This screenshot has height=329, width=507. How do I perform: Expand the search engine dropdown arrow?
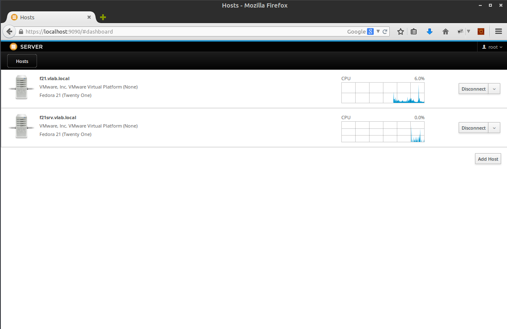click(x=378, y=31)
